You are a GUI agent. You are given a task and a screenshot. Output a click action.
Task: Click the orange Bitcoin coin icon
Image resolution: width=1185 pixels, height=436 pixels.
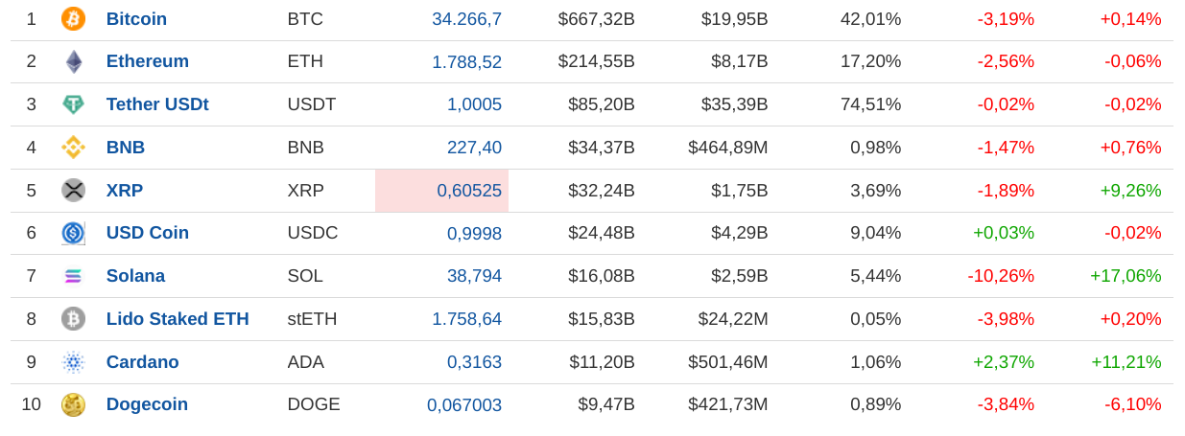click(73, 19)
